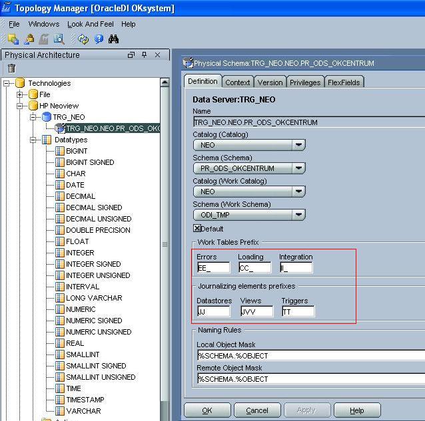The height and width of the screenshot is (421, 425).
Task: Select the TRG_NEO data server icon
Action: tap(47, 117)
